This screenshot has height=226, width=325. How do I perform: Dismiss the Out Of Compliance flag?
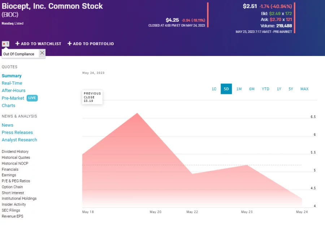[42, 53]
